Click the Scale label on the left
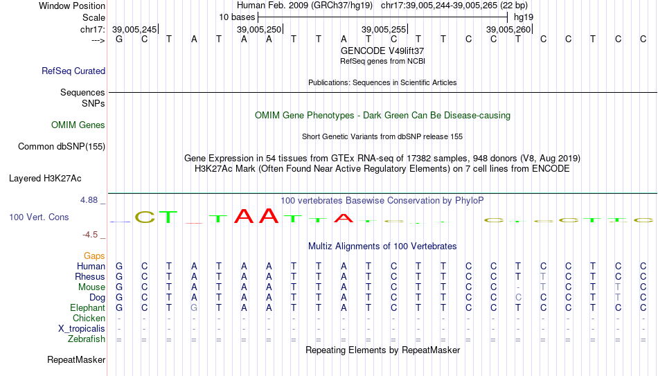Image resolution: width=658 pixels, height=376 pixels. click(94, 17)
